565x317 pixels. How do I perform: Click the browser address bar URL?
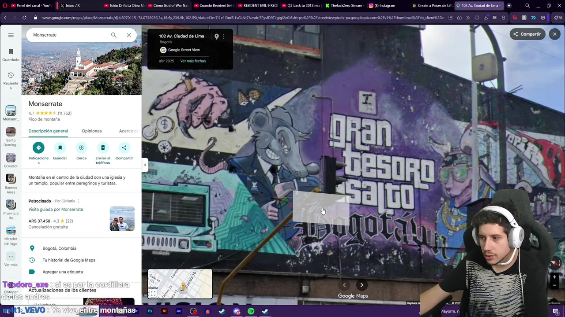point(243,18)
